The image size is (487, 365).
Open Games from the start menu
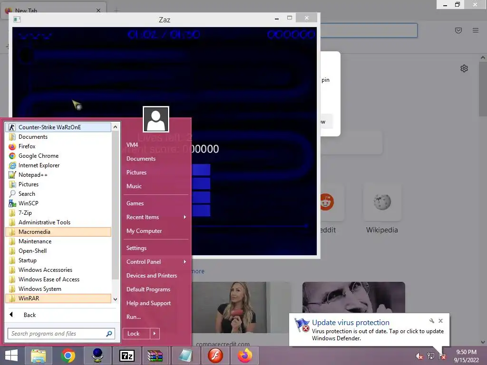[156, 203]
